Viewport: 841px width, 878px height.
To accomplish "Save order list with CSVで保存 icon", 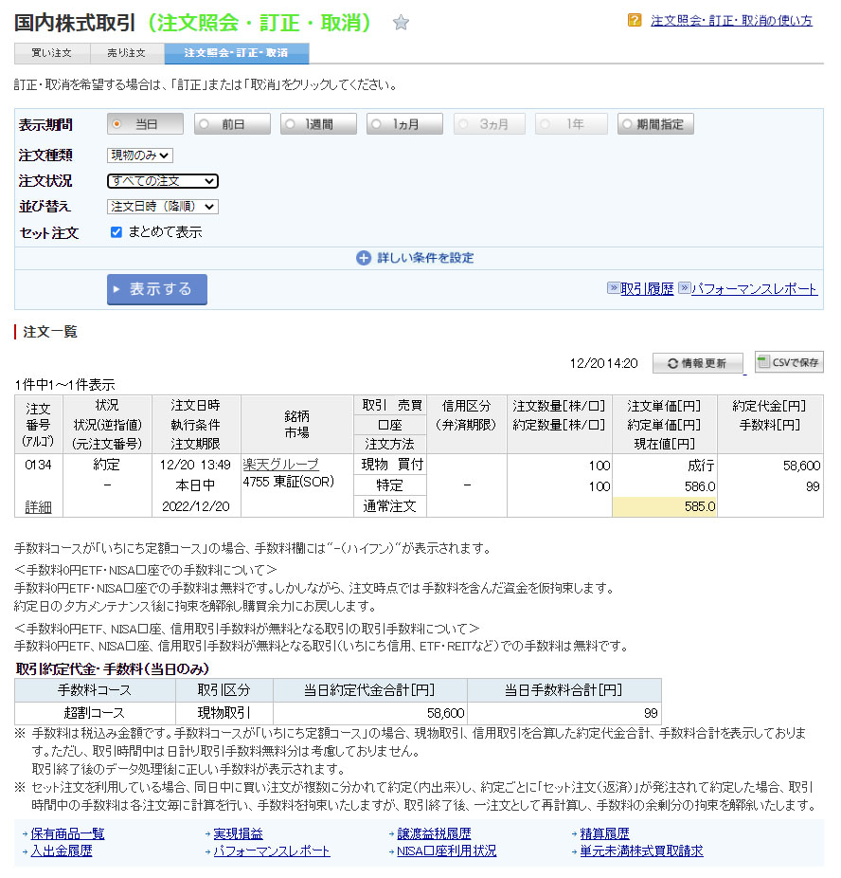I will click(x=765, y=361).
